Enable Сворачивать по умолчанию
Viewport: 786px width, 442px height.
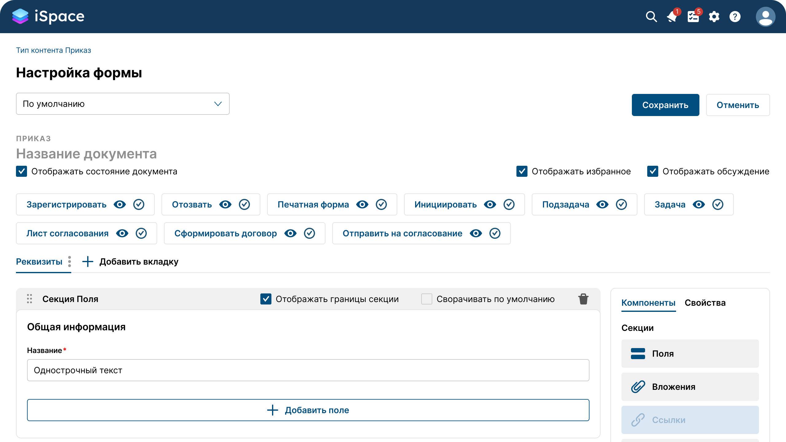coord(426,299)
